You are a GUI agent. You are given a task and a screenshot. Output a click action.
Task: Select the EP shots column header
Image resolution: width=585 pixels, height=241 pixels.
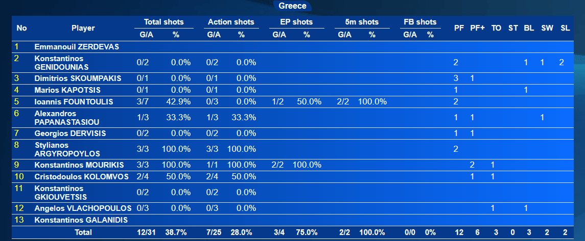[x=296, y=22]
